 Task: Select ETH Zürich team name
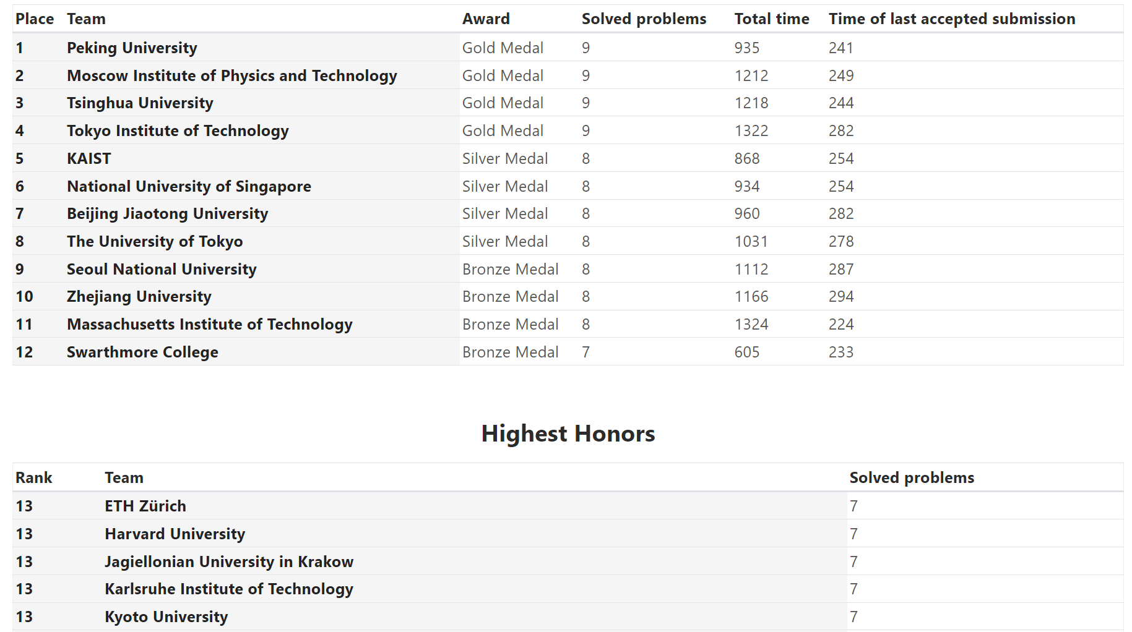click(x=145, y=506)
